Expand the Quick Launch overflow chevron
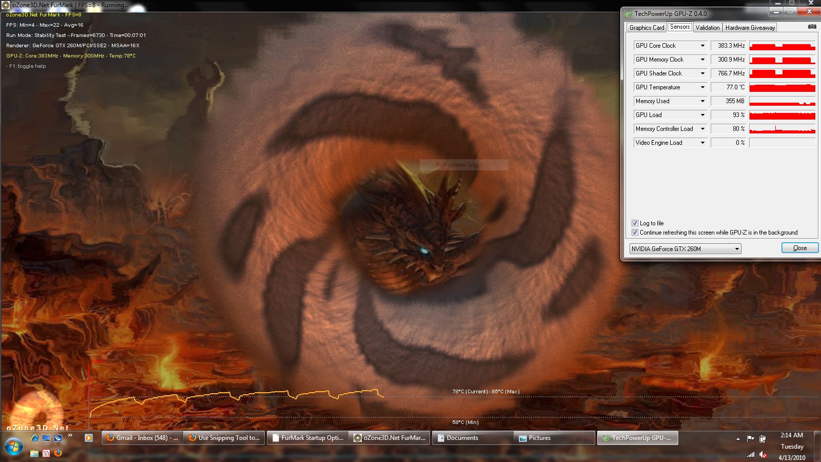The image size is (821, 462). click(70, 436)
